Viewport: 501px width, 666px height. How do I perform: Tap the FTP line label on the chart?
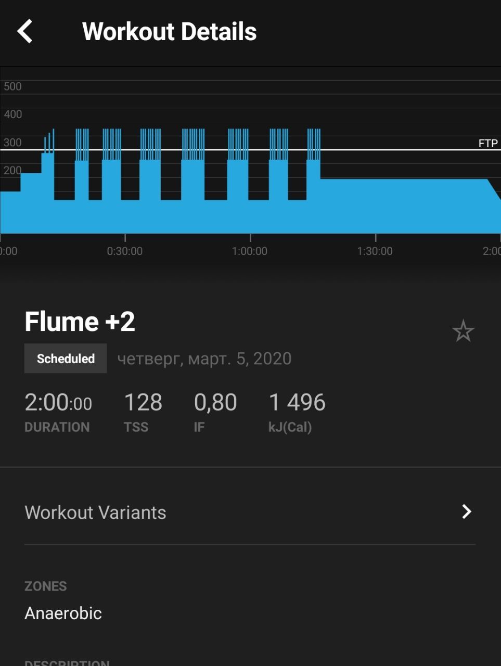(488, 143)
